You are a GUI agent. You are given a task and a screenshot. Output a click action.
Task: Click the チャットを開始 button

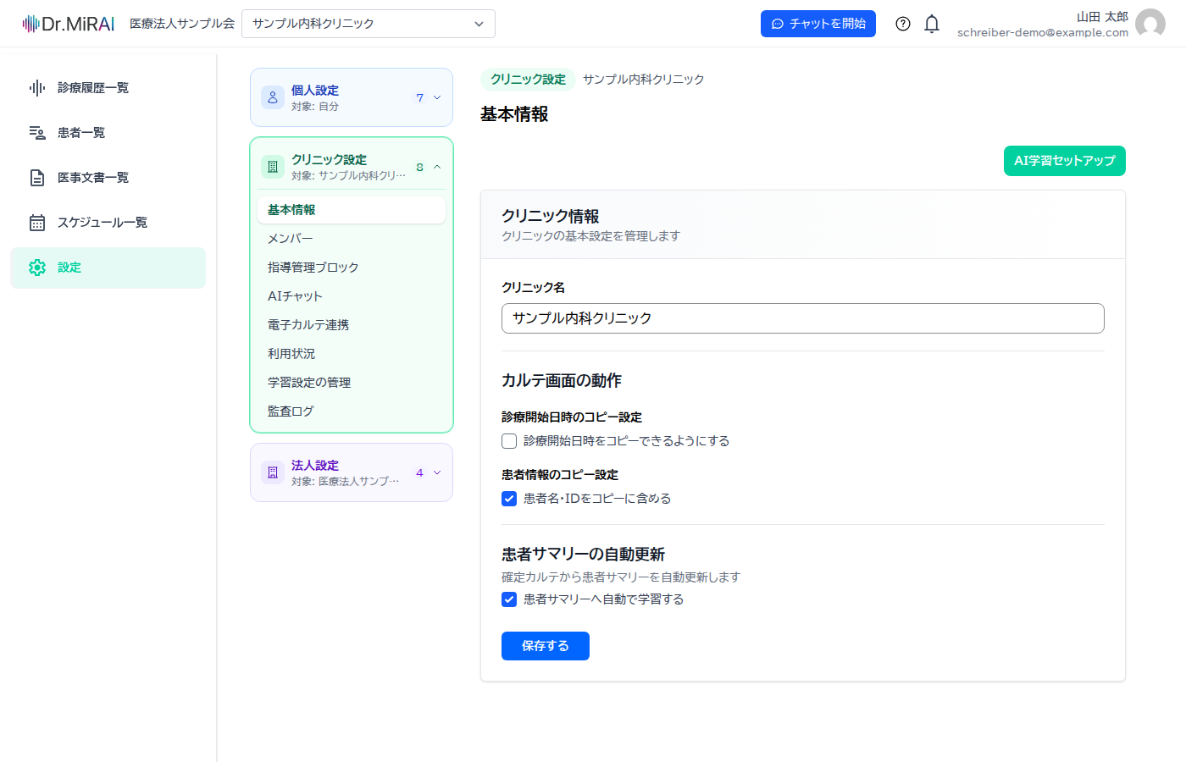pyautogui.click(x=818, y=24)
